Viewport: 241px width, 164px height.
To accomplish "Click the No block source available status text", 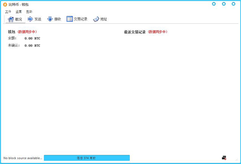I will tap(23, 158).
